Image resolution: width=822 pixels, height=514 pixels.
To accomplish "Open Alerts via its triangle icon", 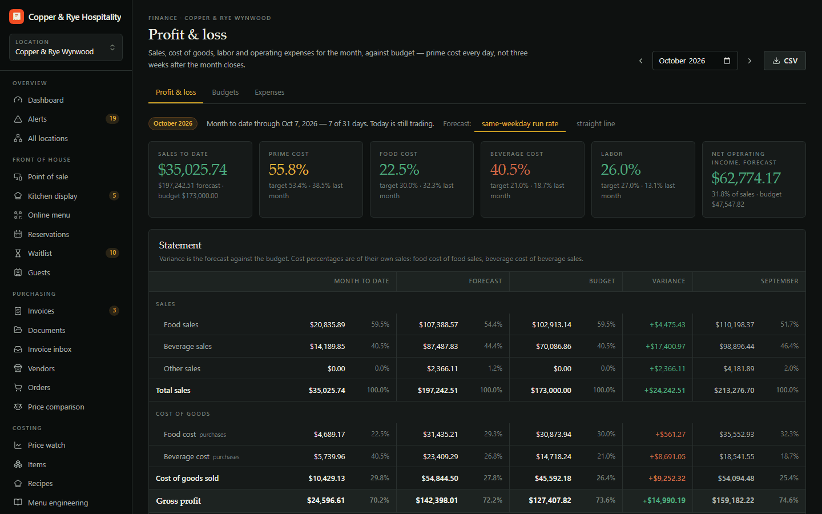I will pyautogui.click(x=18, y=119).
